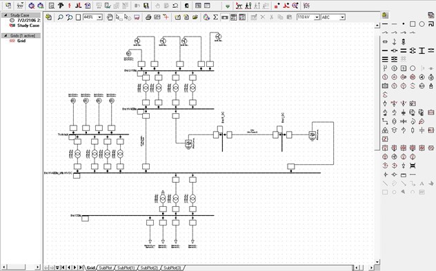436x271 pixels.
Task: Select the junction node dot tool
Action: tap(404, 24)
